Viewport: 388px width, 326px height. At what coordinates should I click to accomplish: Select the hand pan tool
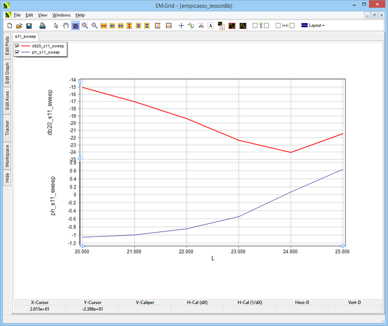click(x=66, y=26)
